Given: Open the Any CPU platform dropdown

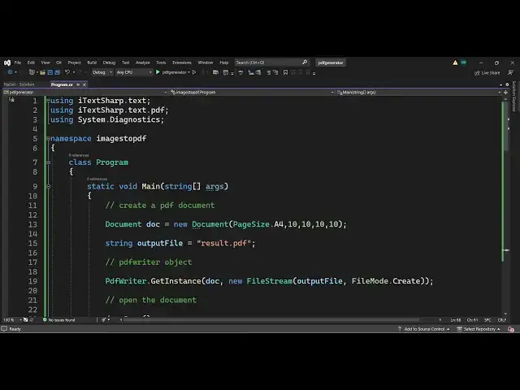Looking at the screenshot, I should pos(134,72).
